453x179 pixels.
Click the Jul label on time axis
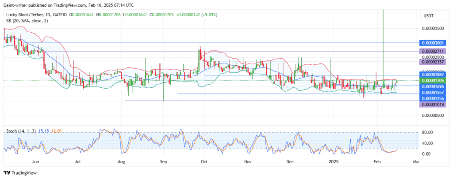pyautogui.click(x=78, y=162)
